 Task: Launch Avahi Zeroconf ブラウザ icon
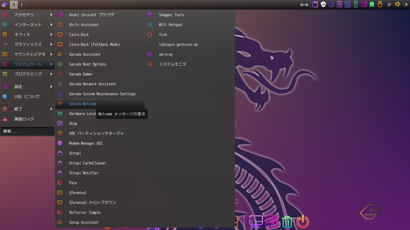(x=60, y=15)
